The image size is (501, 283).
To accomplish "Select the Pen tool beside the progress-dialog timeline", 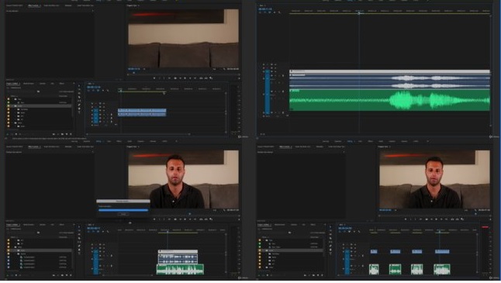I will [x=79, y=246].
